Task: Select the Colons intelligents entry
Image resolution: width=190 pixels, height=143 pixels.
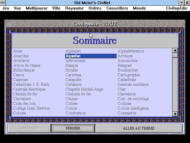Action: click(133, 108)
